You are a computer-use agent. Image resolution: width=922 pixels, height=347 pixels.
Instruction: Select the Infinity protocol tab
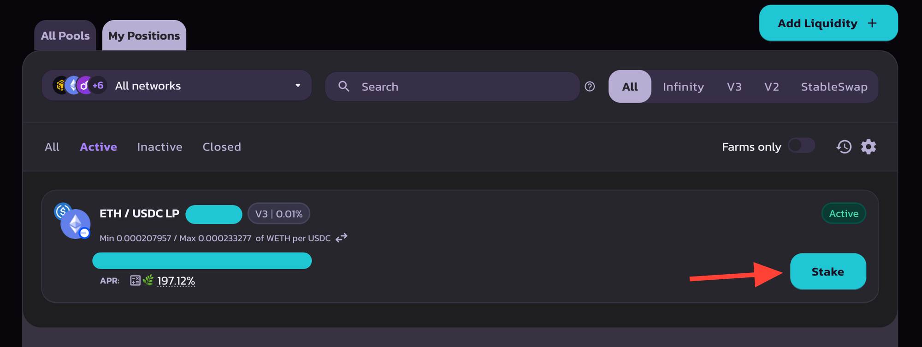pyautogui.click(x=683, y=87)
